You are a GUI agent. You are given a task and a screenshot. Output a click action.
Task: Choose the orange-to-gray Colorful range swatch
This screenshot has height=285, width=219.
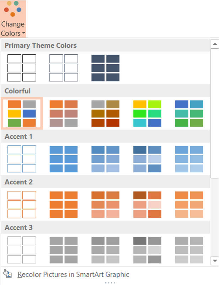click(64, 113)
